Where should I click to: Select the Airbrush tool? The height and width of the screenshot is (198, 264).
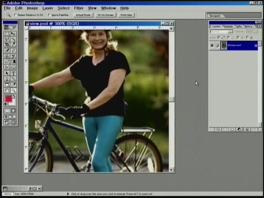(7, 51)
